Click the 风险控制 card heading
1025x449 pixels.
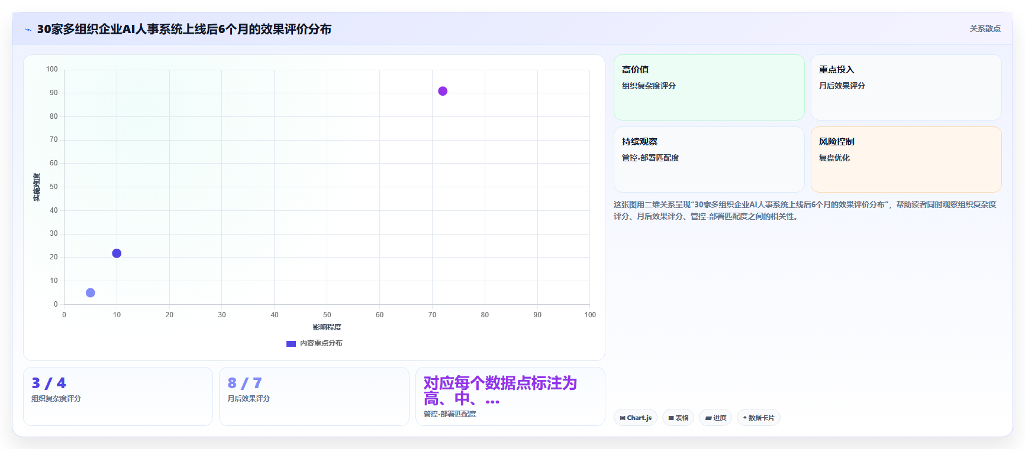836,142
